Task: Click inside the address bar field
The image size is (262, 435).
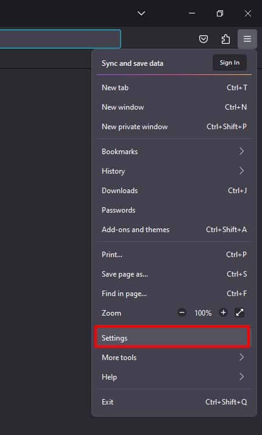Action: [60, 39]
